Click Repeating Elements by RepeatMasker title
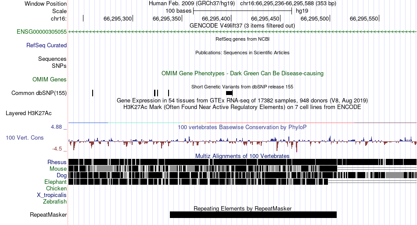Viewport: 417px width, 225px height. (x=242, y=208)
